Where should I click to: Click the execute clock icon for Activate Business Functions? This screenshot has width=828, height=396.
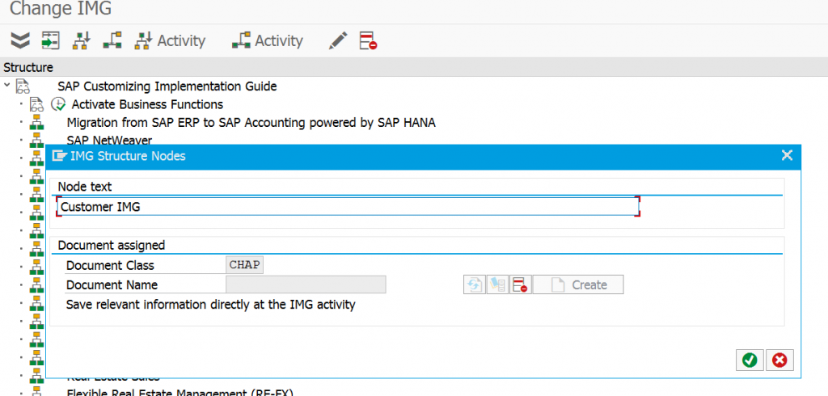click(x=57, y=104)
